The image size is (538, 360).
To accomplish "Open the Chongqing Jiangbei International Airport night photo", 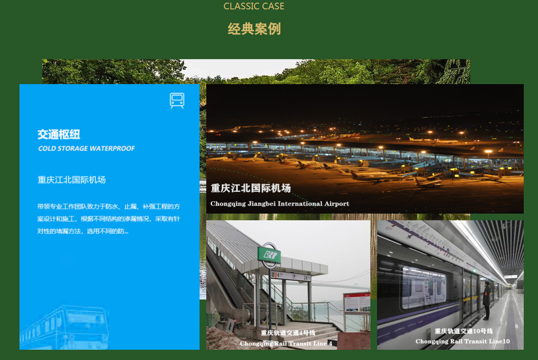I will click(365, 149).
